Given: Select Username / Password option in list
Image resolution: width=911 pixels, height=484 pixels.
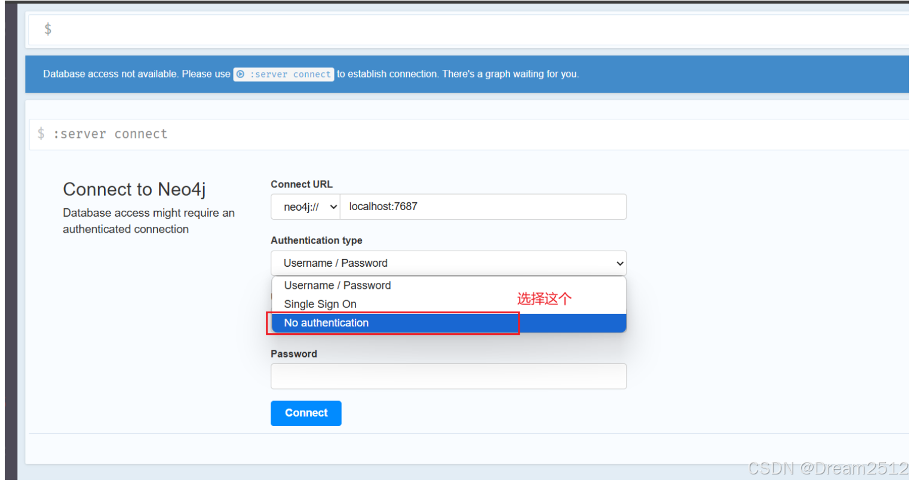Looking at the screenshot, I should [x=449, y=285].
